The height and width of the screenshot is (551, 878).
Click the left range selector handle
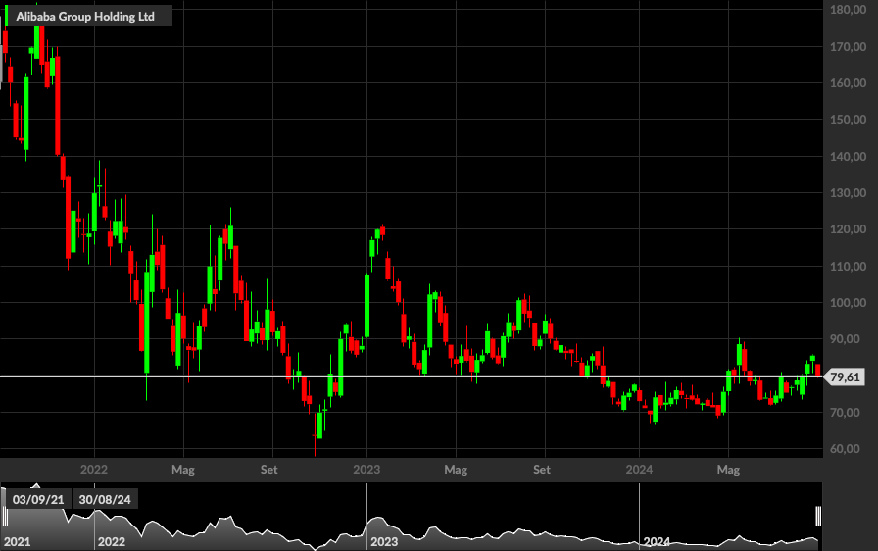coord(5,516)
